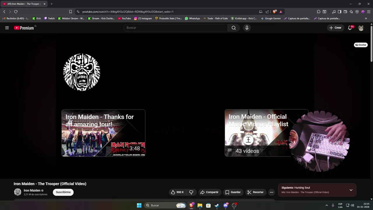The image size is (373, 210).
Task: Open the (7) Instagram bookmark
Action: click(x=143, y=18)
